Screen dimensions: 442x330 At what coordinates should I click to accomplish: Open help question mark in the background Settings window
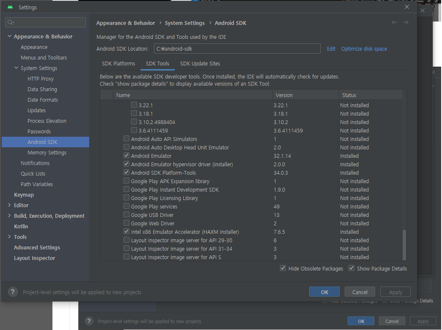click(x=89, y=321)
